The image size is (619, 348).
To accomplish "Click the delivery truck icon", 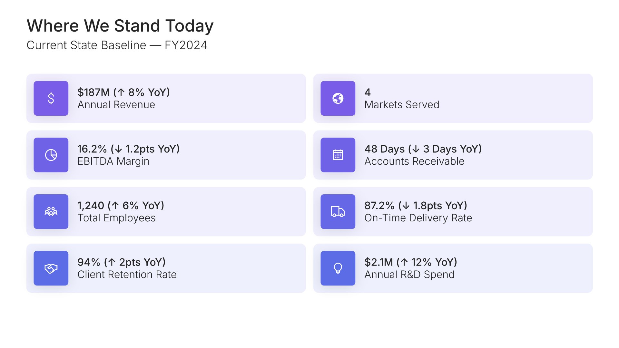I will [x=338, y=212].
